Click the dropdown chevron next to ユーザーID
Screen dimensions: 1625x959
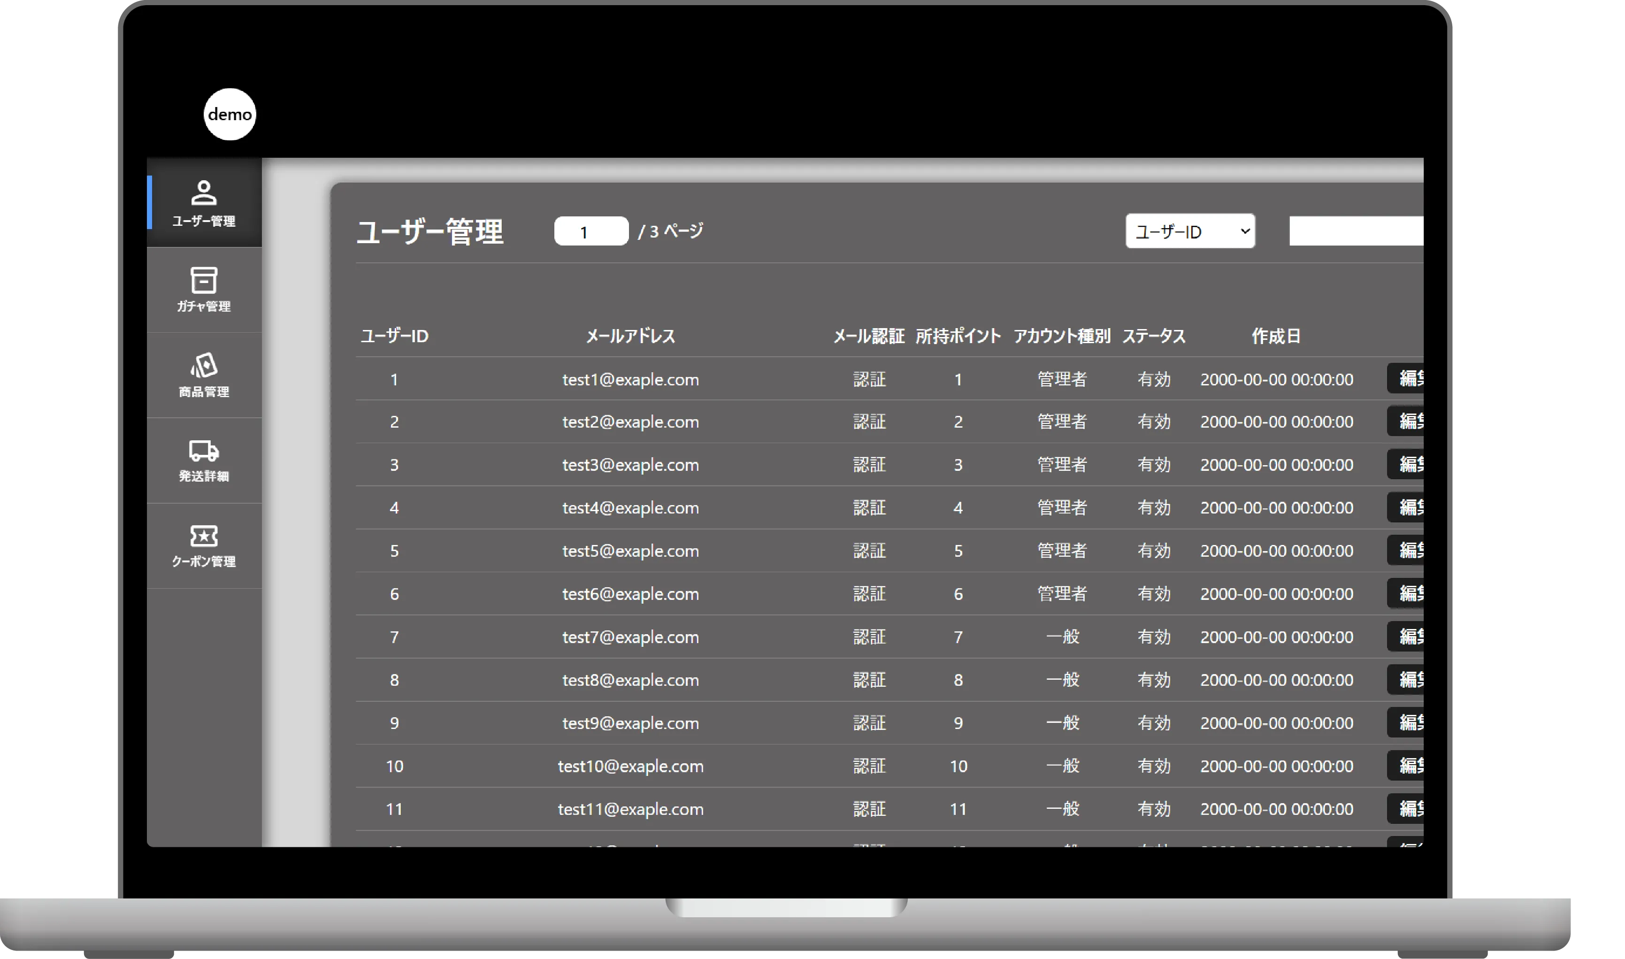click(1244, 231)
